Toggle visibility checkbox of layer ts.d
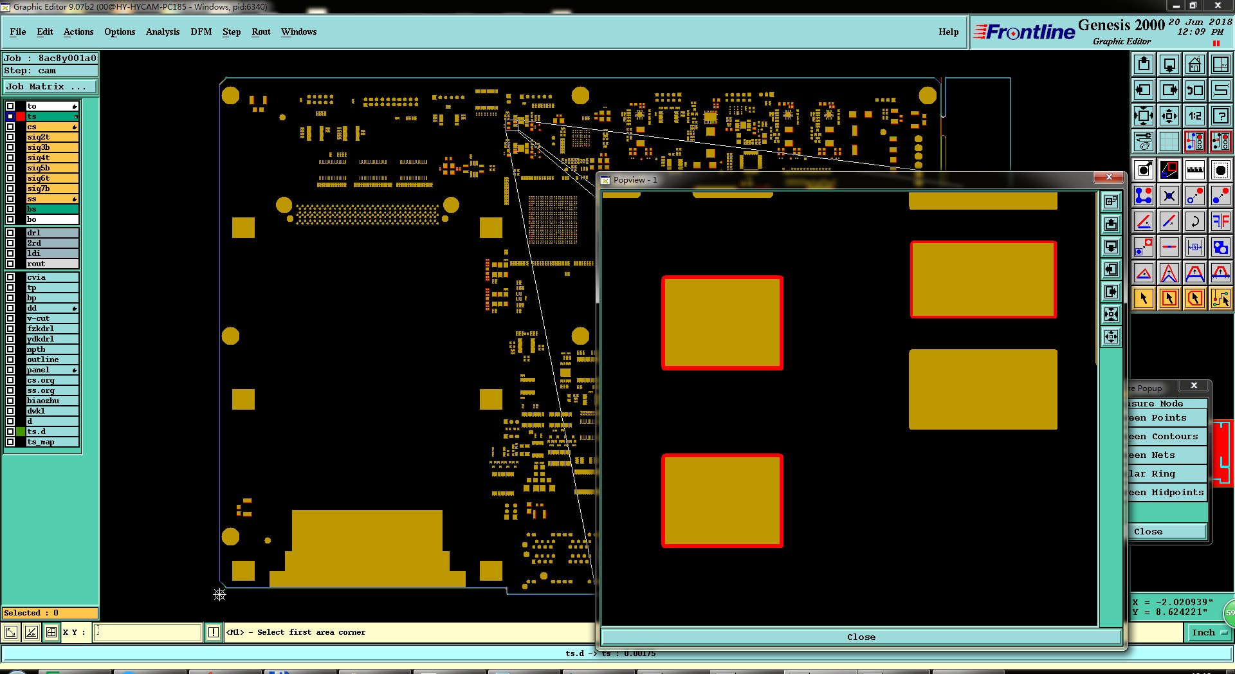The image size is (1235, 674). pyautogui.click(x=10, y=432)
